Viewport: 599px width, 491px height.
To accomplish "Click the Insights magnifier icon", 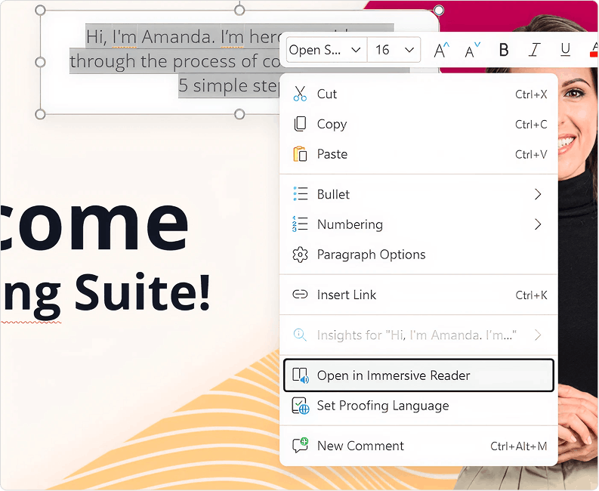I will [300, 335].
